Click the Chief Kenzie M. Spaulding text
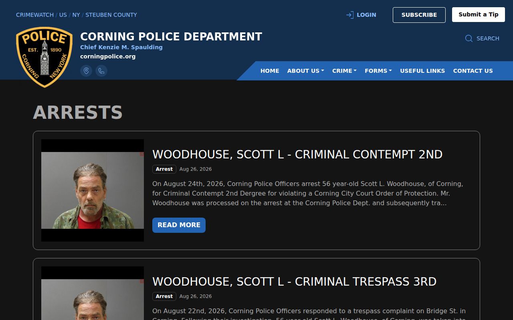Screen dimensions: 513x320 point(121,47)
